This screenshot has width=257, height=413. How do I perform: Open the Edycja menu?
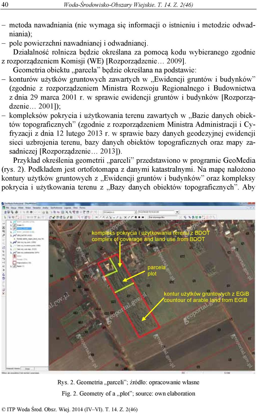(x=13, y=208)
